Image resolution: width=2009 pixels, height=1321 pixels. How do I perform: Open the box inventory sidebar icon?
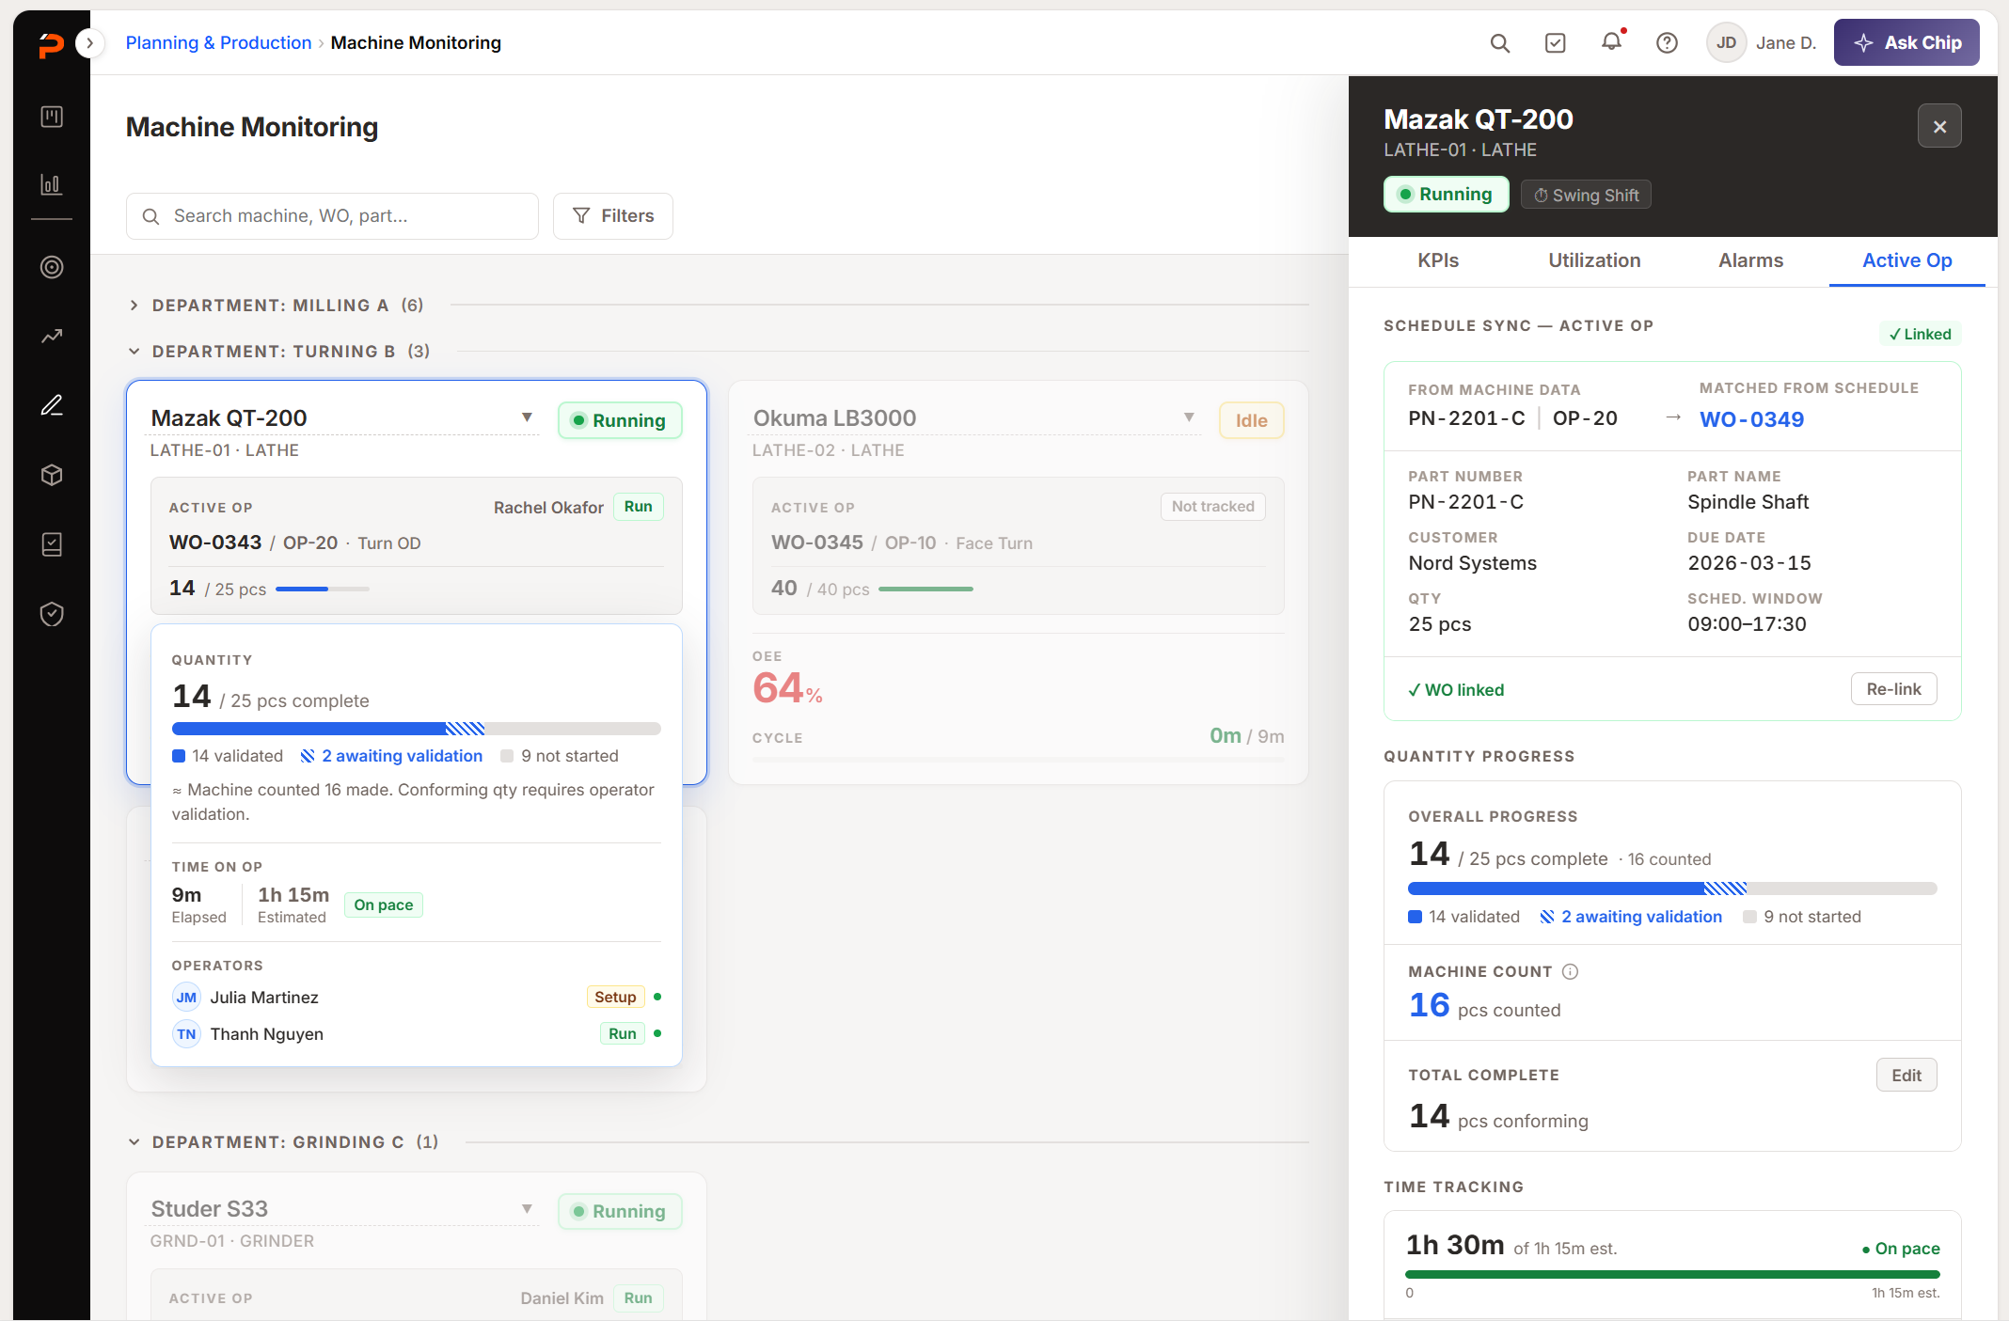[52, 475]
